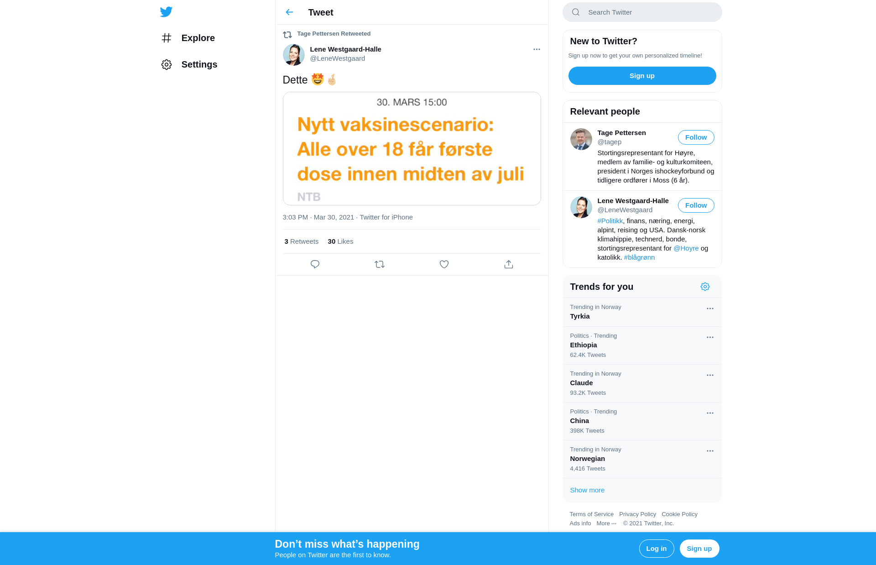This screenshot has width=876, height=565.
Task: Click the Twitter bird logo
Action: click(166, 12)
